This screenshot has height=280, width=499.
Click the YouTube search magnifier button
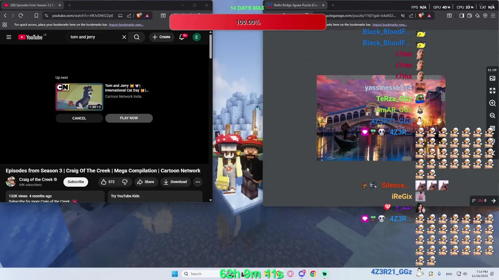(136, 37)
